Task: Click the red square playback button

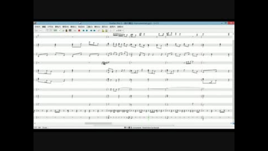Action: point(79,30)
